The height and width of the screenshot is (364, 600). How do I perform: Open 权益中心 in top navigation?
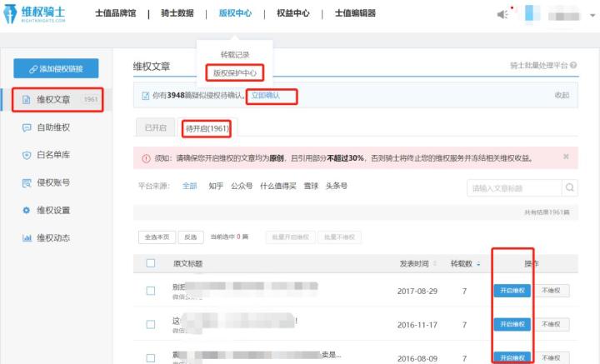(x=293, y=13)
